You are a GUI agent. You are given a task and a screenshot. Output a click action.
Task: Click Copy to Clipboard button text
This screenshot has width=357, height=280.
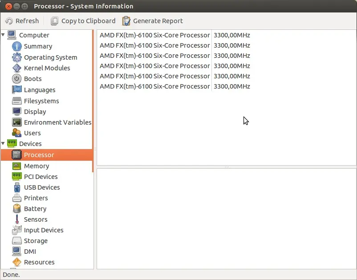88,21
